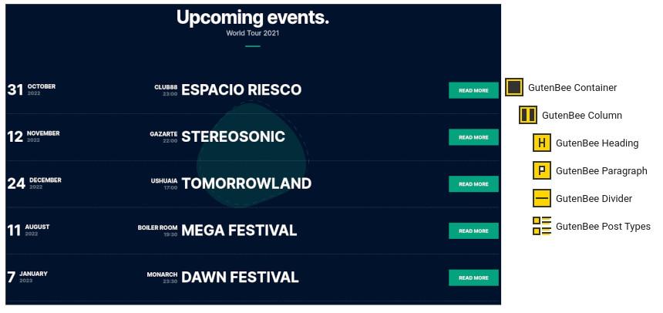Click the Upcoming events heading
663x313 pixels.
coord(252,18)
